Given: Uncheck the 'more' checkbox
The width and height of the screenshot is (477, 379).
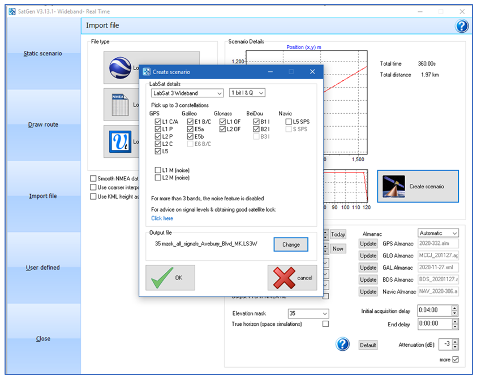Looking at the screenshot, I should (455, 360).
